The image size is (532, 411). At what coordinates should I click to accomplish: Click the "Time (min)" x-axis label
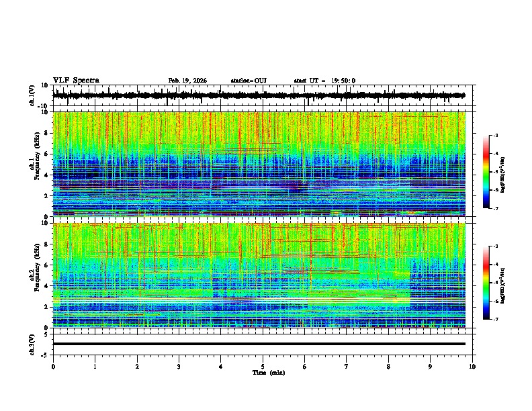269,373
